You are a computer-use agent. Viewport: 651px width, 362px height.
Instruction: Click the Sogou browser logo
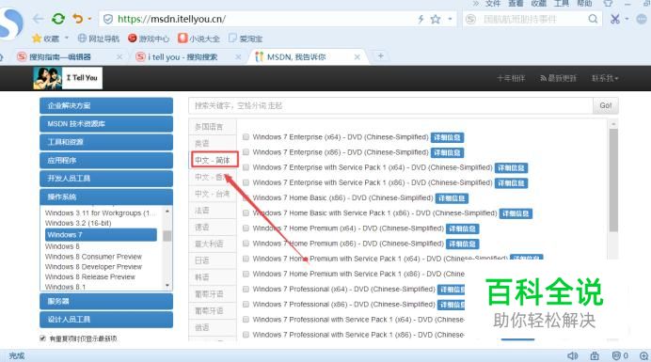10,23
